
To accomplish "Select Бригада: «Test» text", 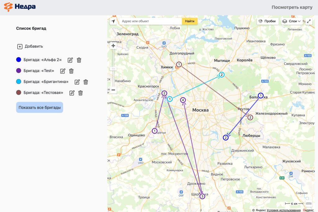I will click(39, 71).
